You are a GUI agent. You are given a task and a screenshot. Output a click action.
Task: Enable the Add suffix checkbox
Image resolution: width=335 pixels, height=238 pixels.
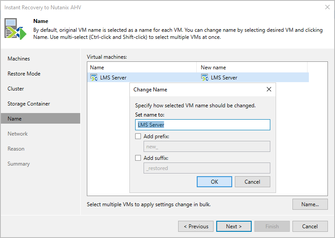coord(138,158)
